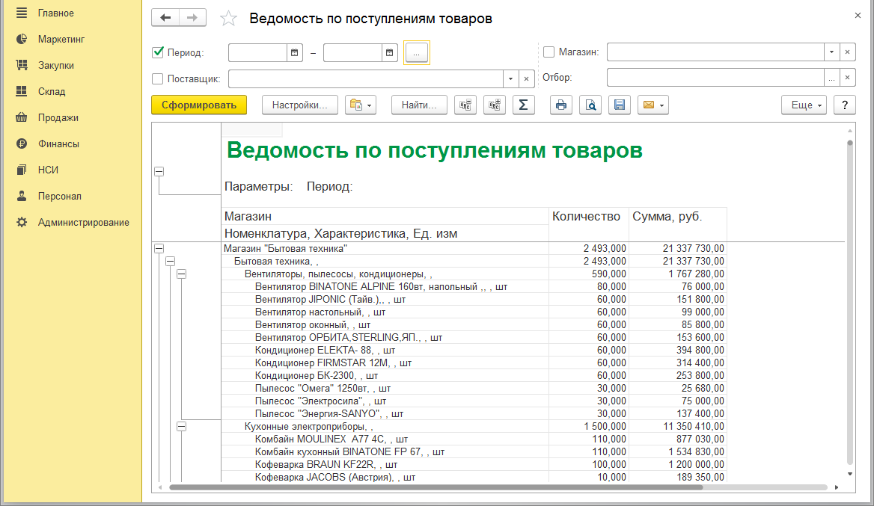
Task: Add report to favorites with star
Action: tap(228, 19)
